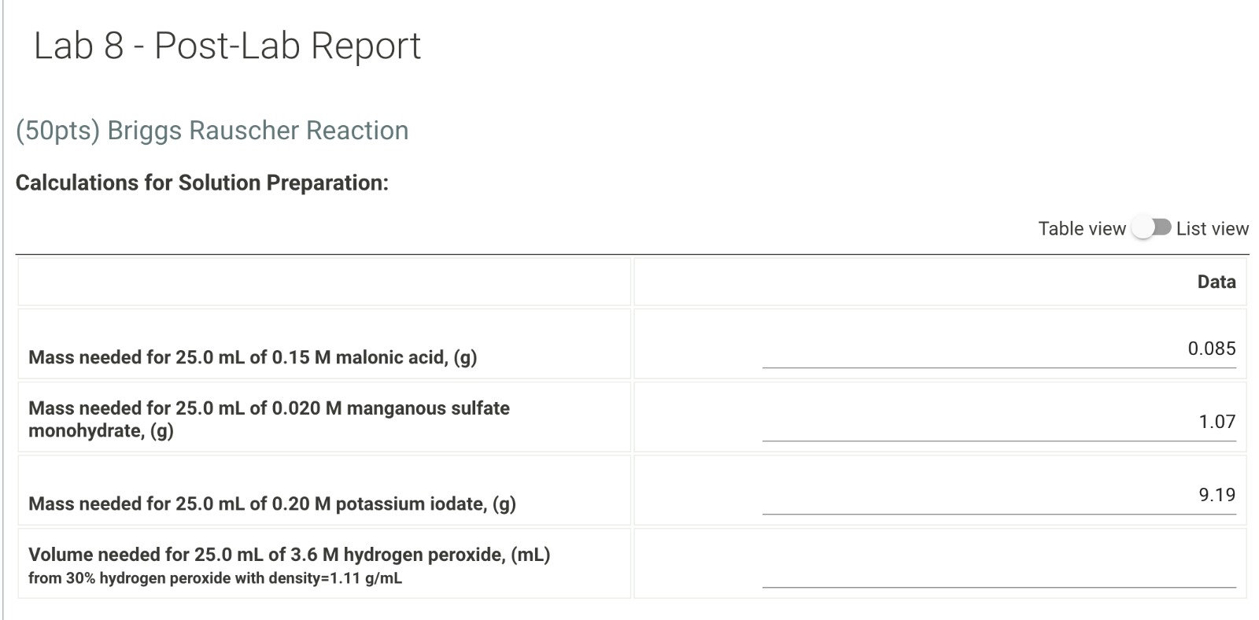Image resolution: width=1259 pixels, height=620 pixels.
Task: Open the Briggs Rauscher Reaction section heading
Action: click(x=212, y=131)
